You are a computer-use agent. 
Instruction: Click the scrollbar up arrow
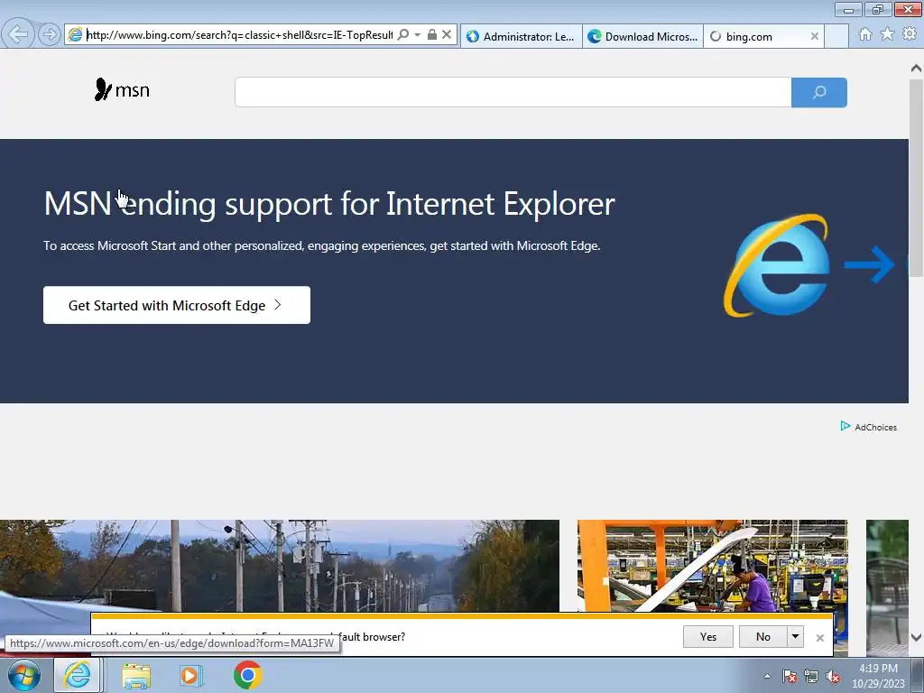[916, 69]
